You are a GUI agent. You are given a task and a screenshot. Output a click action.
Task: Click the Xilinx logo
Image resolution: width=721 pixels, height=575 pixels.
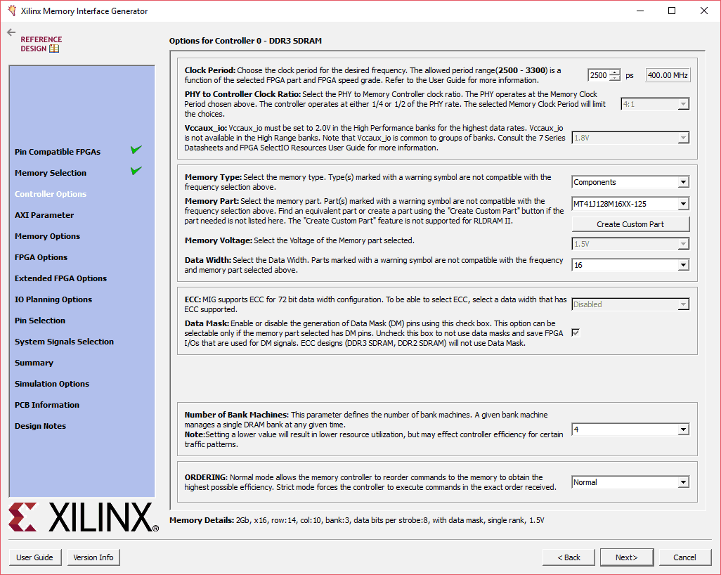[83, 517]
